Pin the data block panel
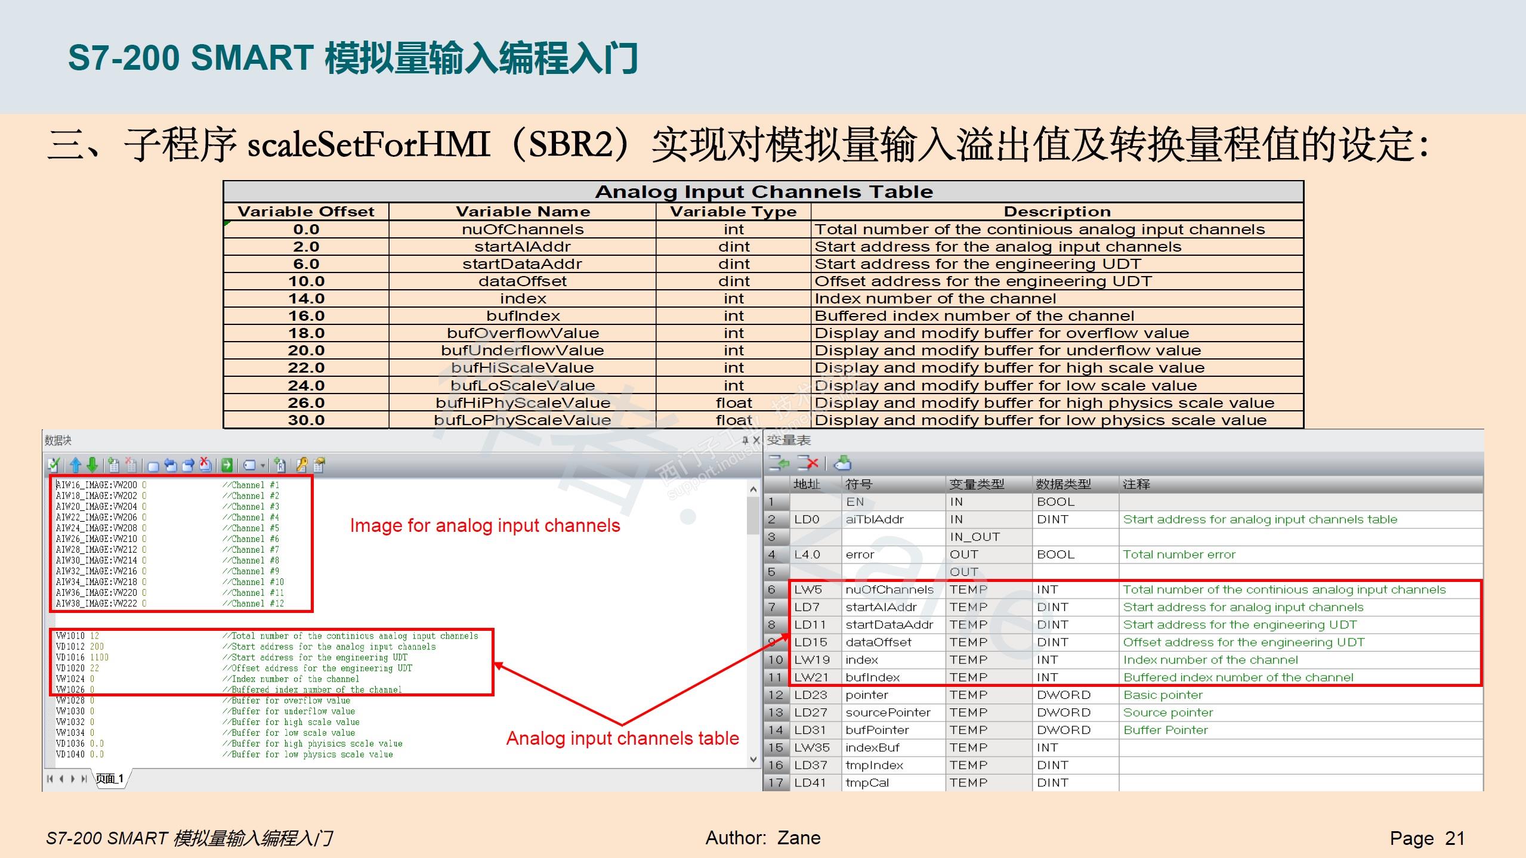1526x858 pixels. 745,441
